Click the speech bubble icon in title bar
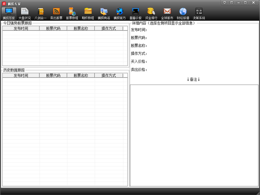The height and width of the screenshot is (195, 260). coord(225,3)
